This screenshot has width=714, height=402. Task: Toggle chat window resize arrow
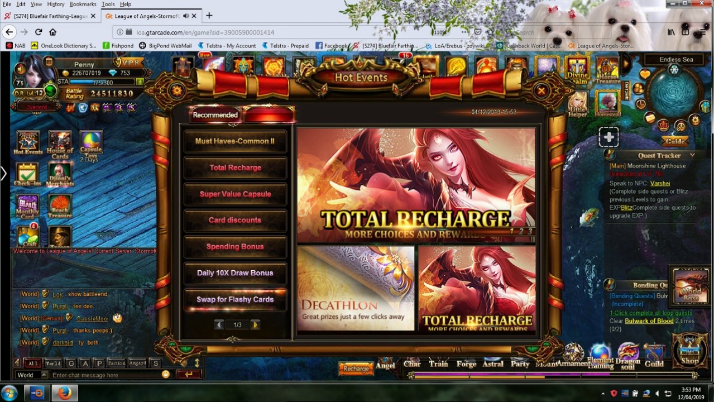tap(197, 363)
